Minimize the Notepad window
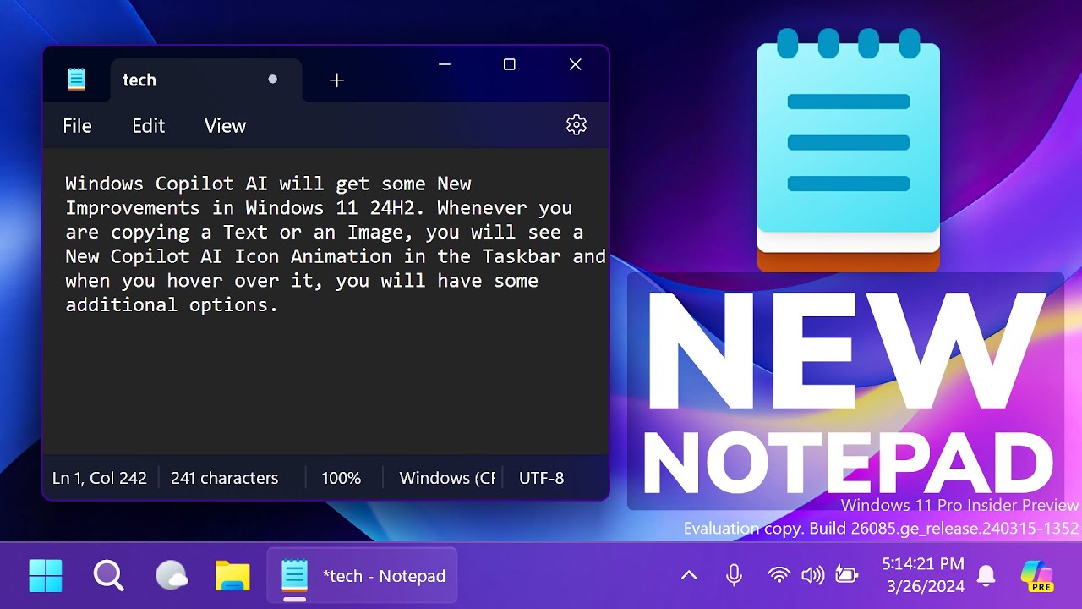The height and width of the screenshot is (609, 1082). 445,64
